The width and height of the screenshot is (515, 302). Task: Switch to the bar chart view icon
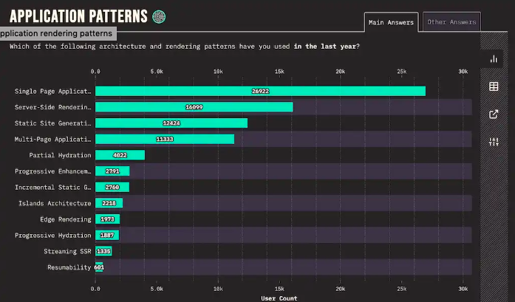pyautogui.click(x=494, y=59)
